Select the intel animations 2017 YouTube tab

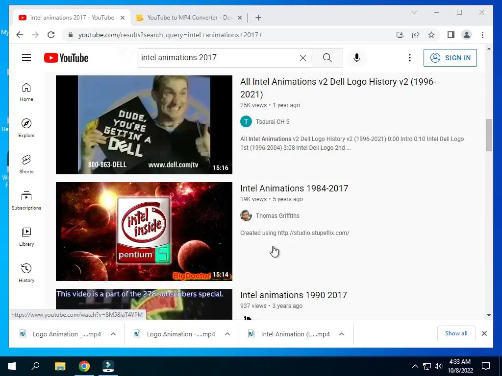(72, 18)
